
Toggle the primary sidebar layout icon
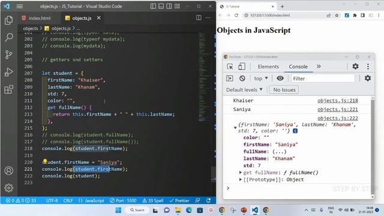click(x=153, y=7)
